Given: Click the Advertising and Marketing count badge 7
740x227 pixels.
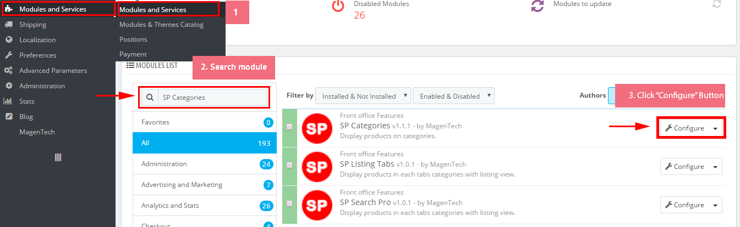Looking at the screenshot, I should [x=268, y=185].
